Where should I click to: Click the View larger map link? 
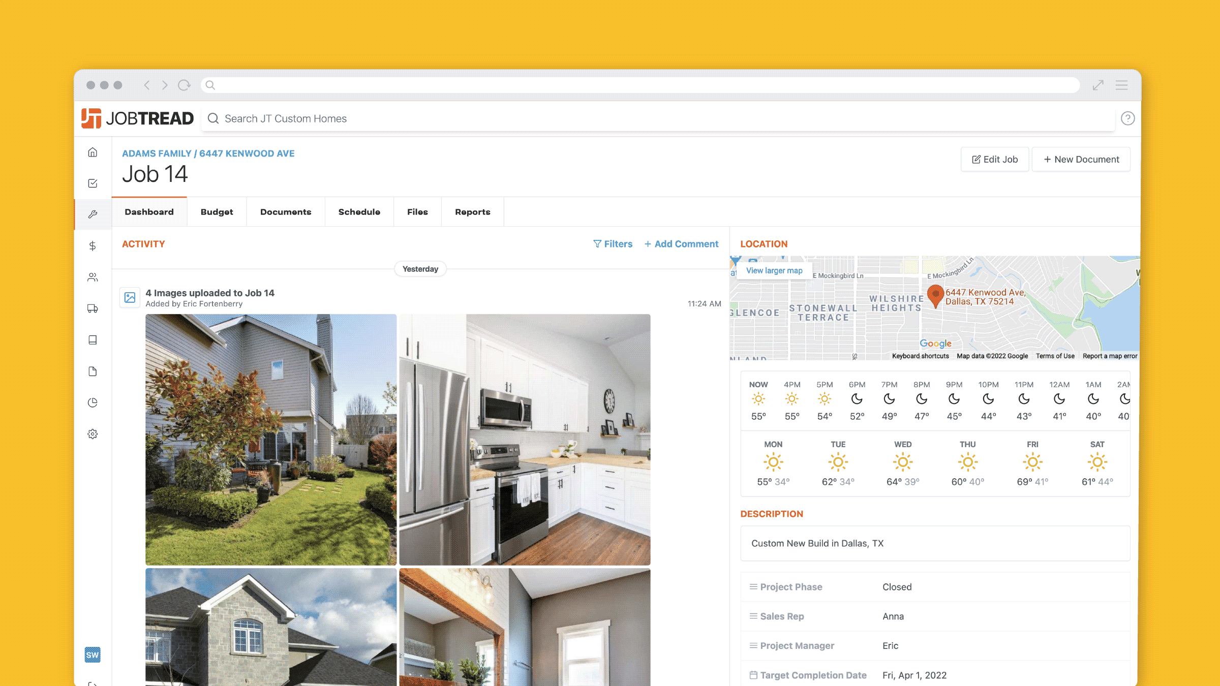coord(774,270)
